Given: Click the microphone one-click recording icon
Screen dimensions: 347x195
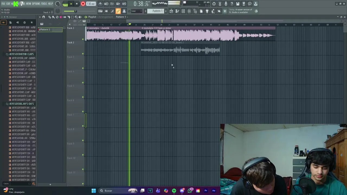Looking at the screenshot, I should click(x=226, y=4).
